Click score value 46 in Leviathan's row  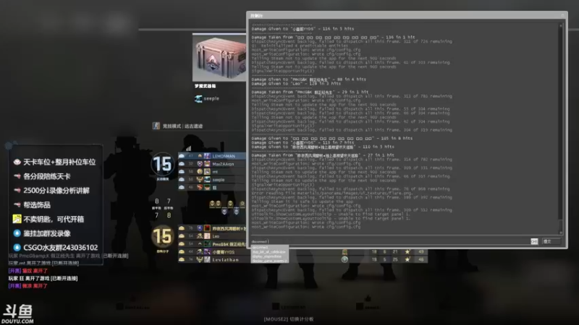tap(421, 259)
